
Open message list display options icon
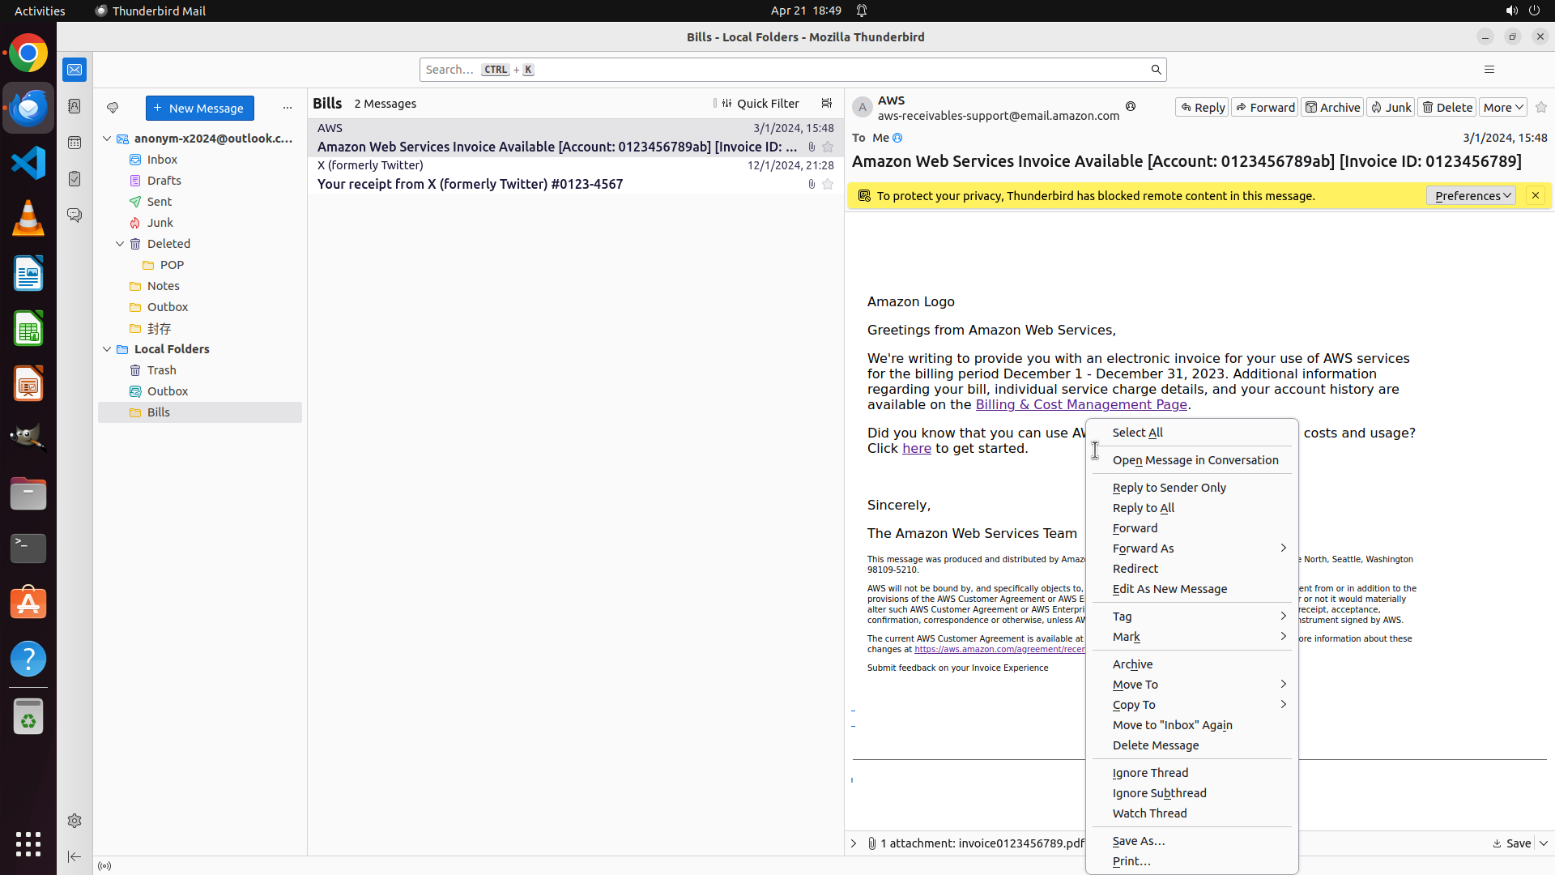click(826, 104)
